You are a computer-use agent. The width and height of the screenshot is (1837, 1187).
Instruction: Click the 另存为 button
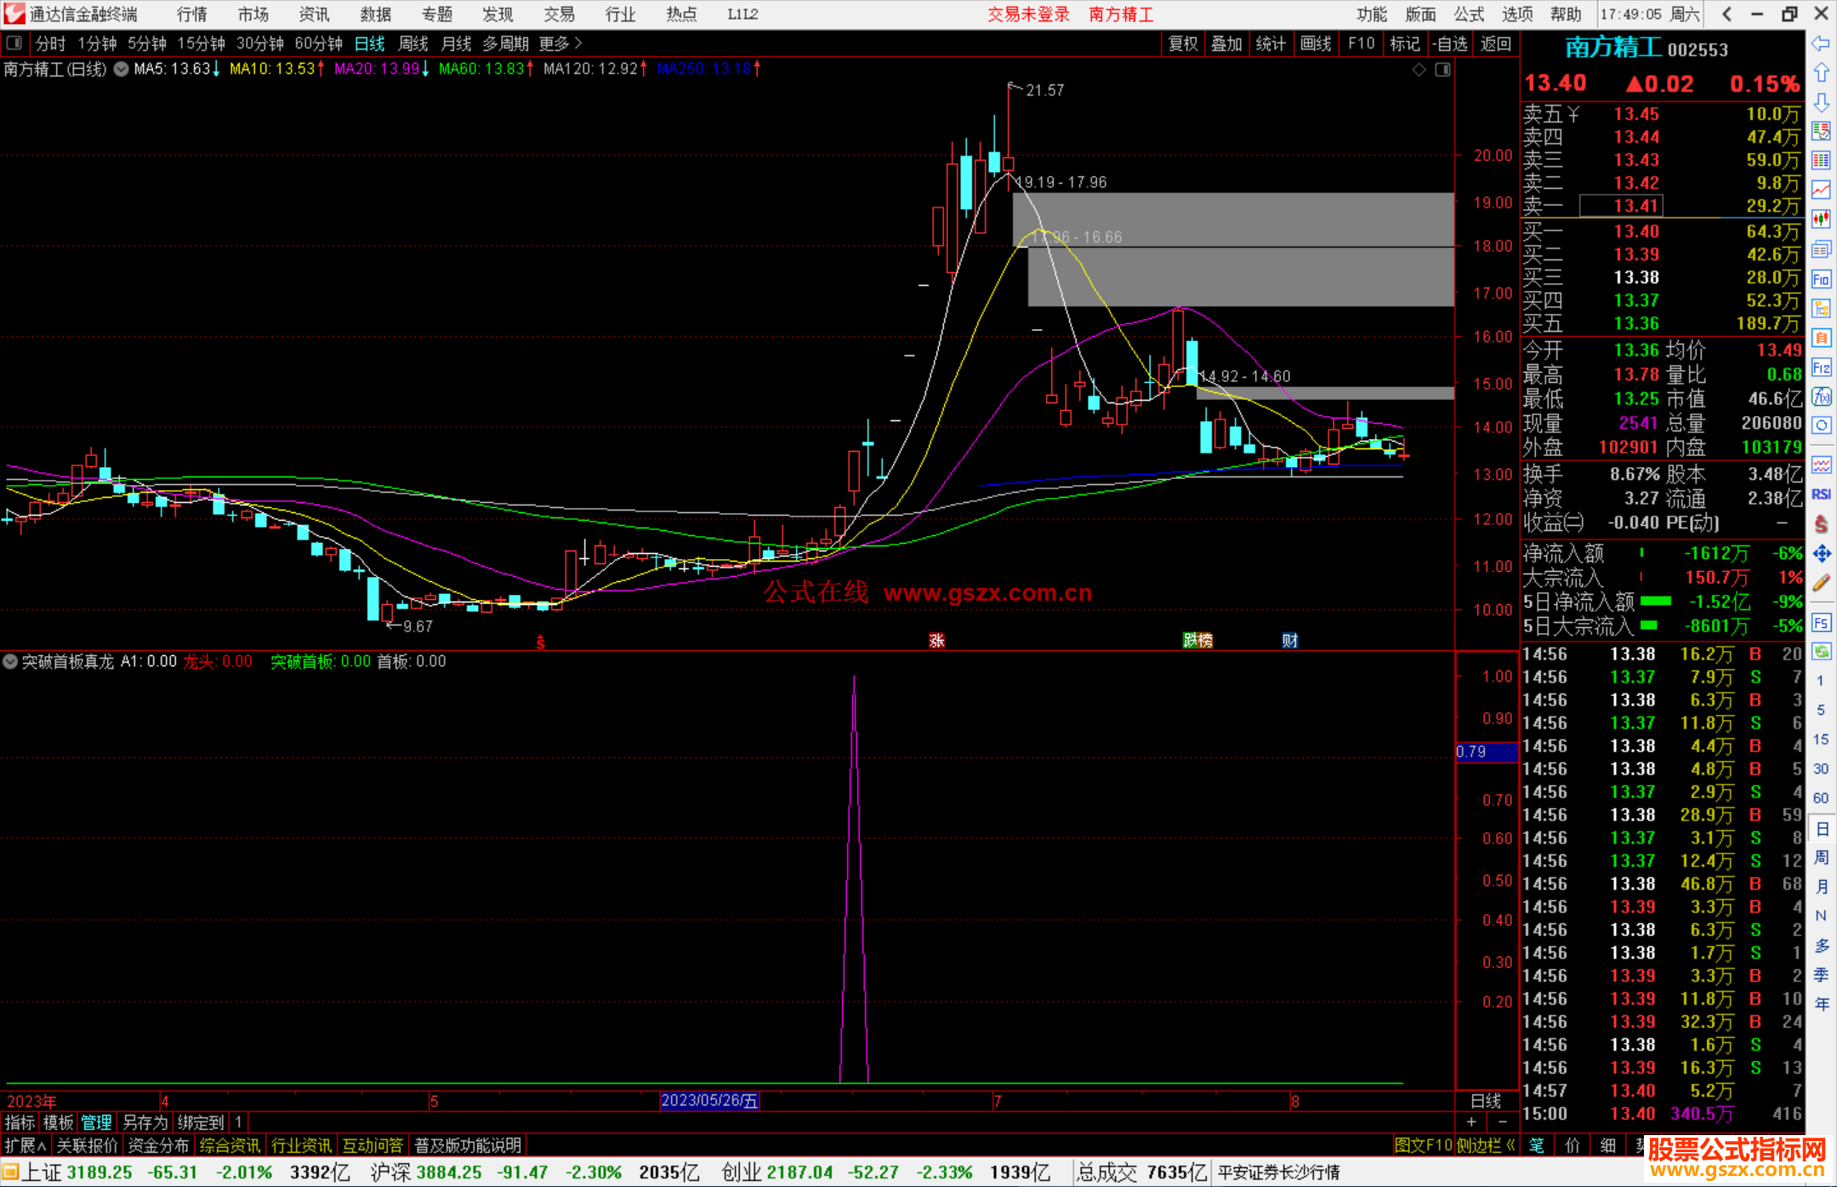click(x=145, y=1122)
